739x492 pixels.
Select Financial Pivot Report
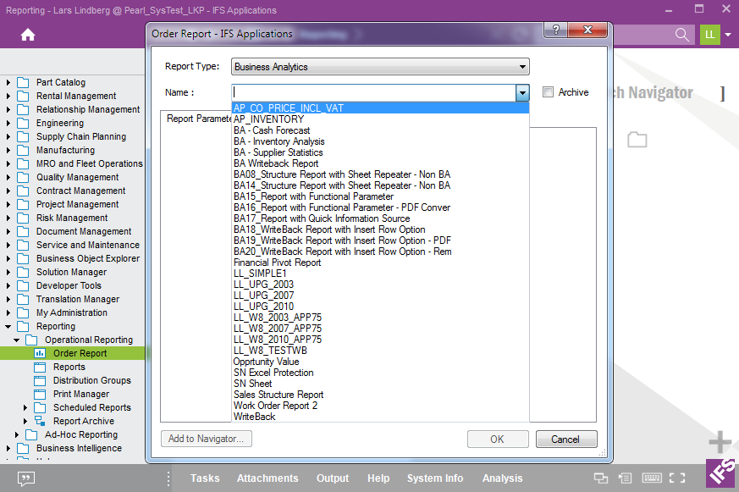coord(380,263)
